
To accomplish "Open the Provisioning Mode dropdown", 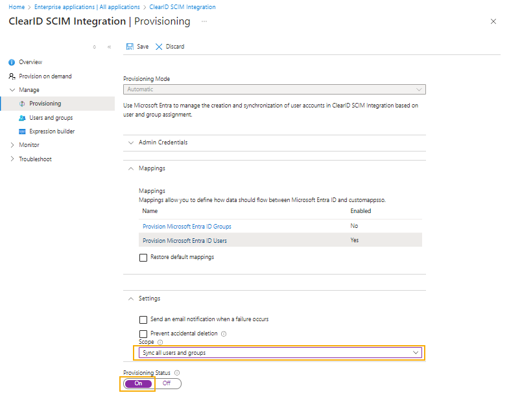I will tap(274, 89).
